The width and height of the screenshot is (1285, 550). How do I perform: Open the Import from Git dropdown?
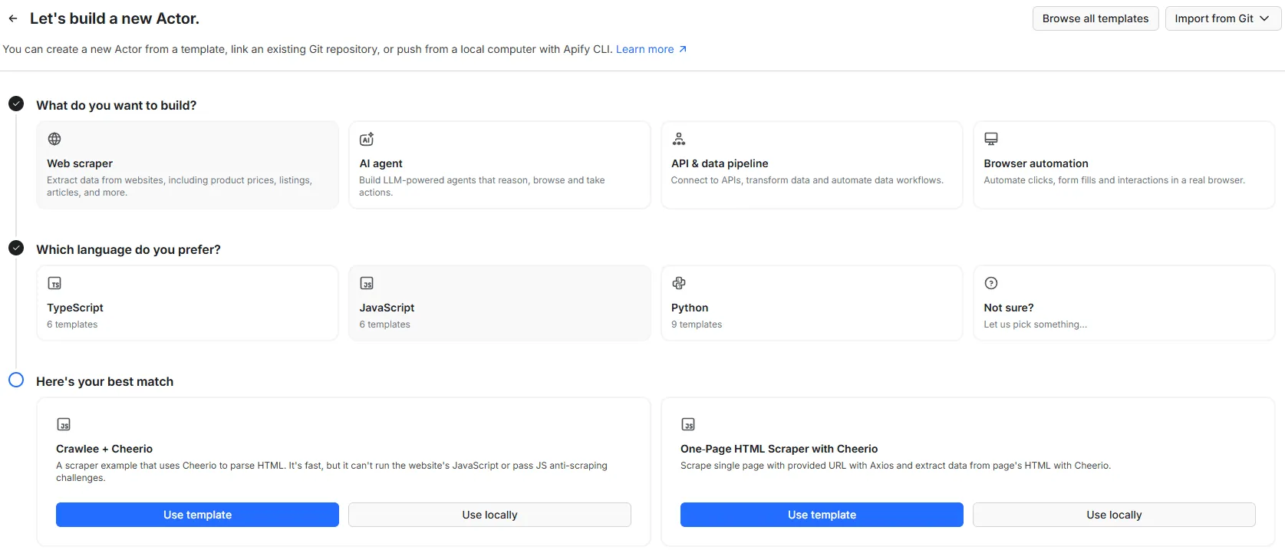(x=1223, y=18)
